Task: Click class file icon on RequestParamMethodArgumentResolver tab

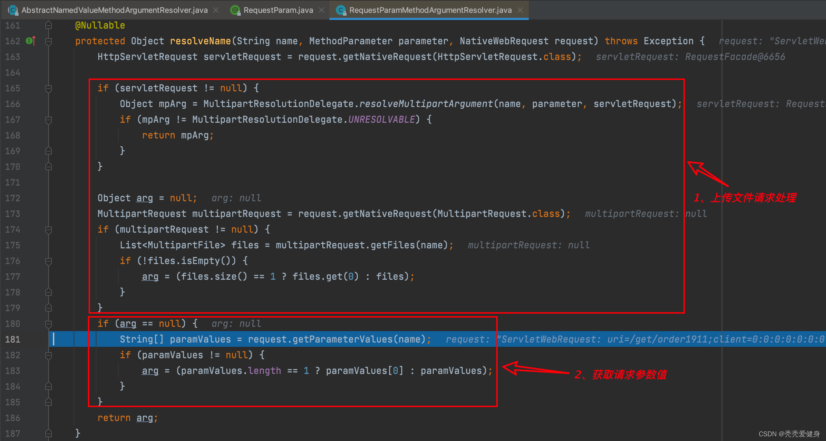Action: [x=341, y=10]
